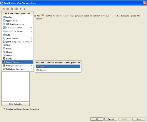
Task: Toggle Display settings before launching checkbox
Action: 4,109
